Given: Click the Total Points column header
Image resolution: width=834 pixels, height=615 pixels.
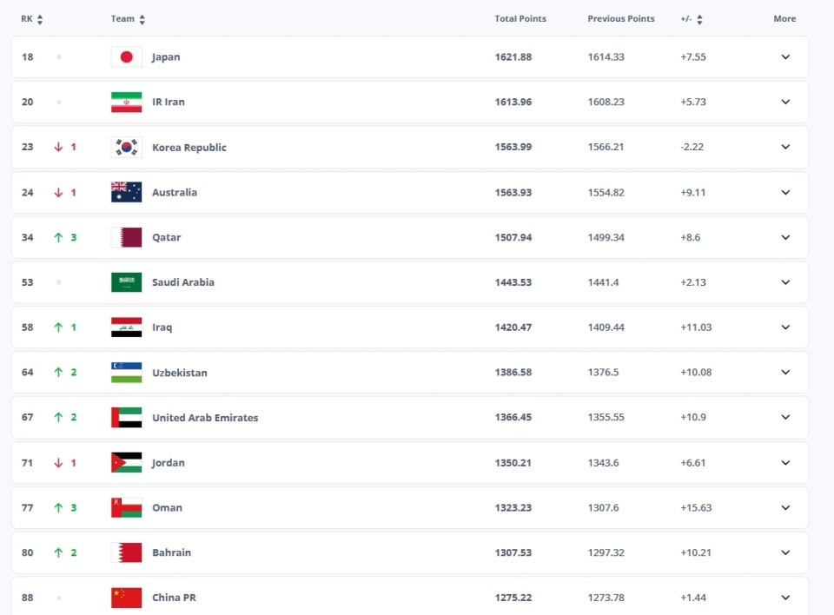Looking at the screenshot, I should (x=520, y=19).
